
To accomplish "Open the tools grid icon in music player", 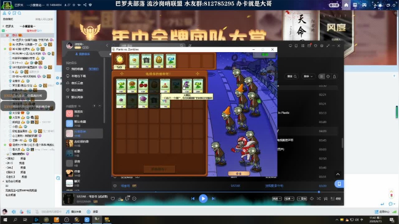I will tap(303, 46).
